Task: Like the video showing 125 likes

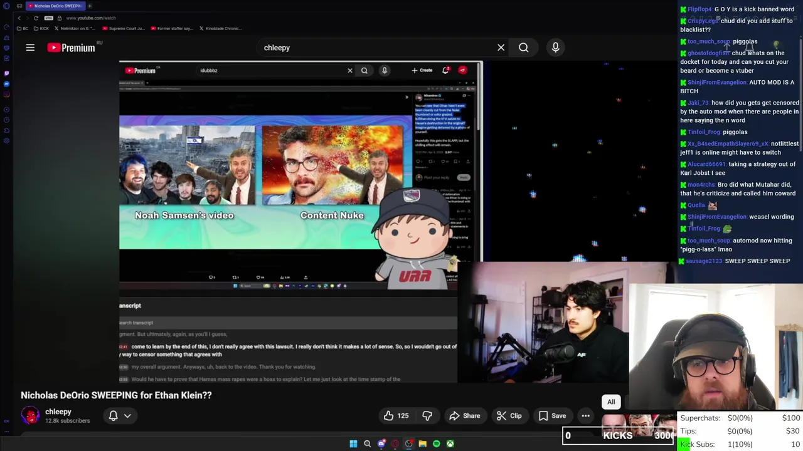Action: click(x=396, y=416)
